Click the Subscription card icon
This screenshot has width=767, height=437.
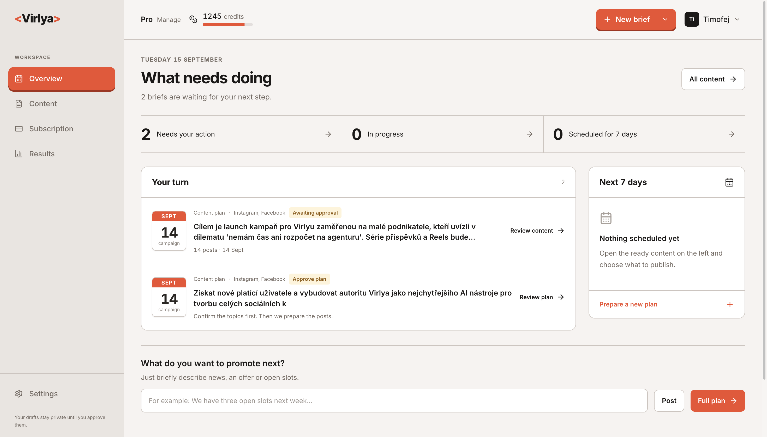[x=19, y=129]
